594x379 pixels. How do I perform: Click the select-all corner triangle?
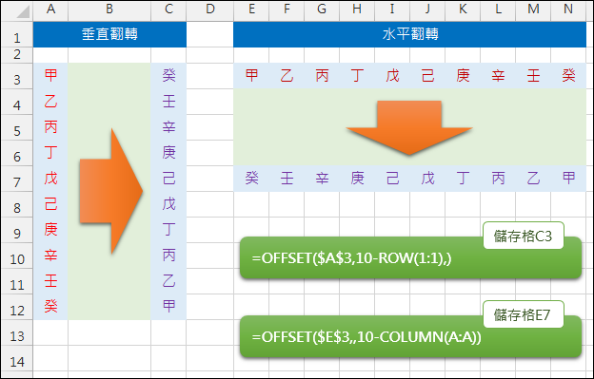[23, 11]
